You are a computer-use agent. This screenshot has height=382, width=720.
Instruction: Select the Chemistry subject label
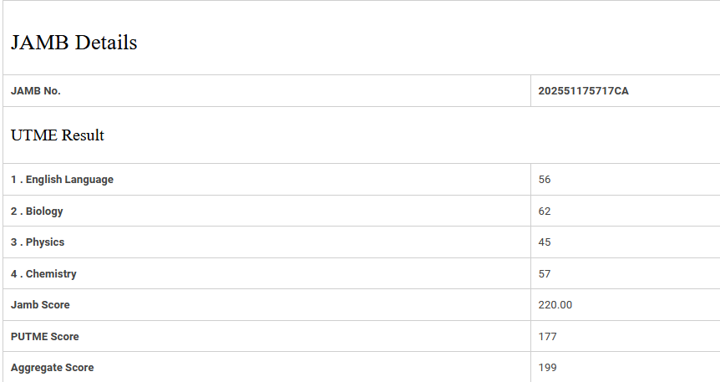[x=43, y=274]
